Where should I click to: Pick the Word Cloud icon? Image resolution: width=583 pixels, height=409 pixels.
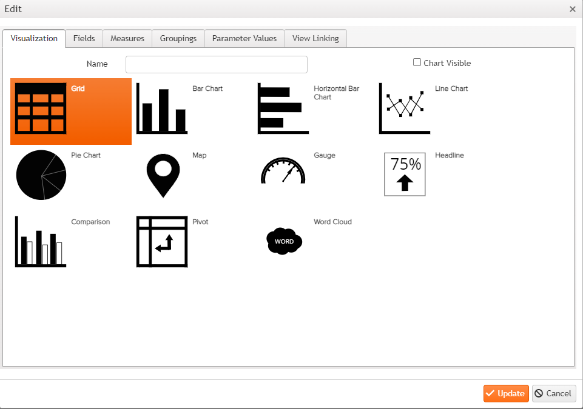284,241
